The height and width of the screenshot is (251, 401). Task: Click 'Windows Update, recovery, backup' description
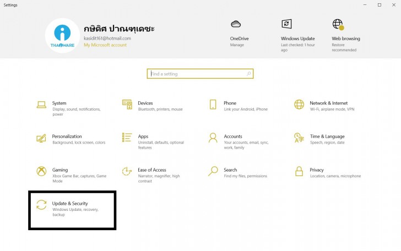75,212
